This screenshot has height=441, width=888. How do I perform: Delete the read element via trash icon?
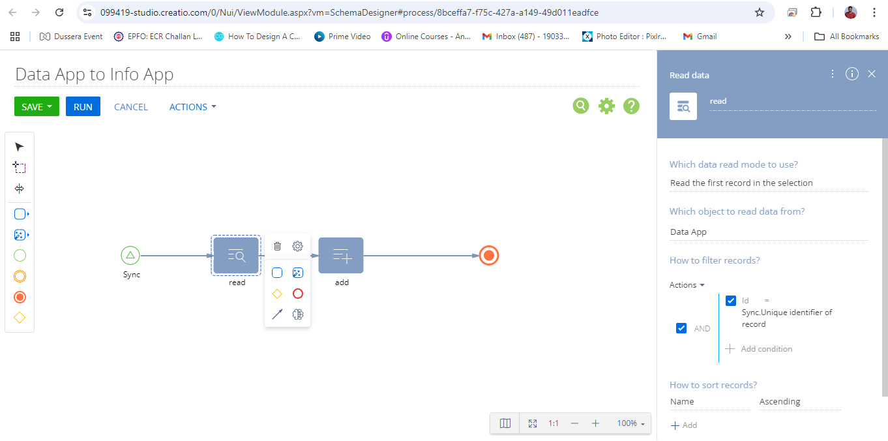click(x=277, y=246)
